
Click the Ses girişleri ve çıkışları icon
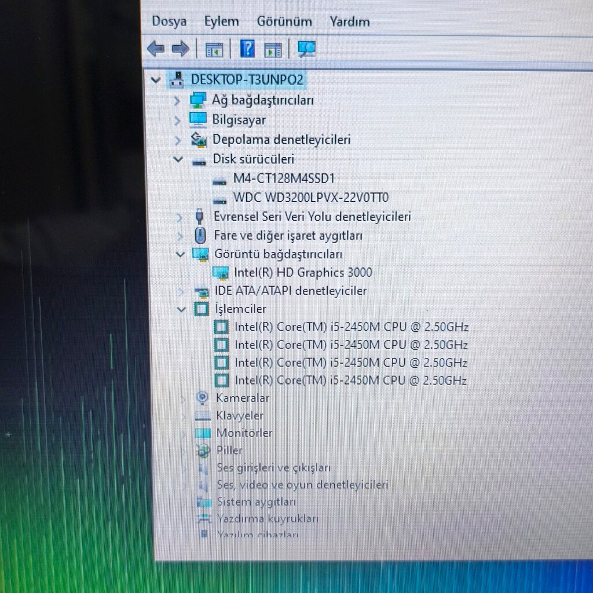pyautogui.click(x=203, y=468)
